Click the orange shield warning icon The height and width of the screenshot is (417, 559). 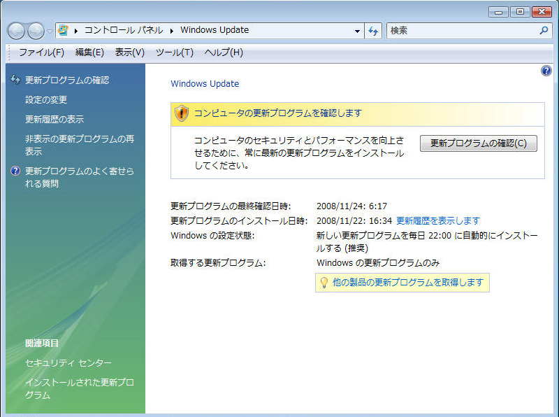[x=182, y=113]
